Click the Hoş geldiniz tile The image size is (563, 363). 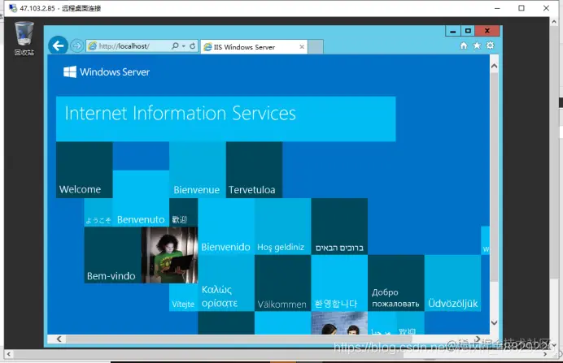(283, 226)
